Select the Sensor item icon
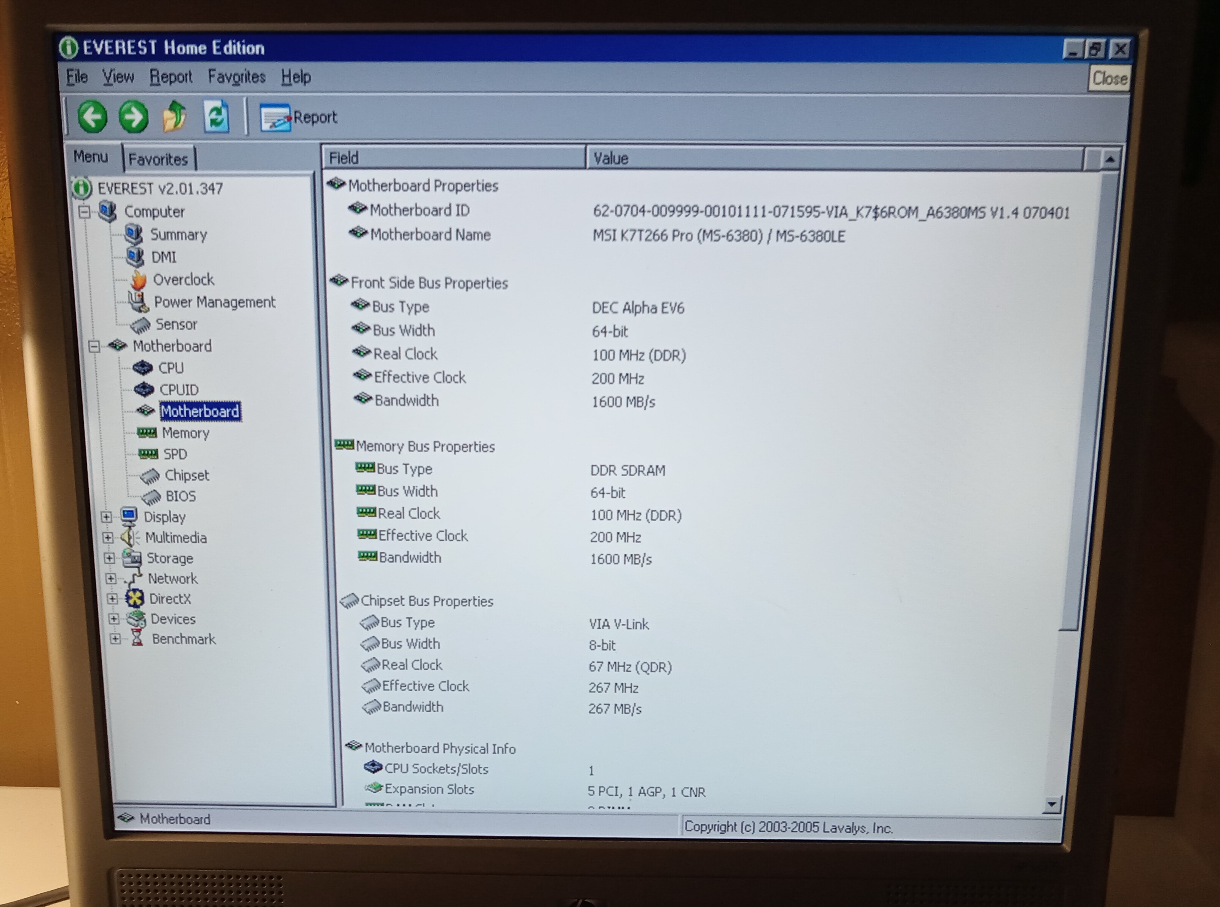 [141, 325]
